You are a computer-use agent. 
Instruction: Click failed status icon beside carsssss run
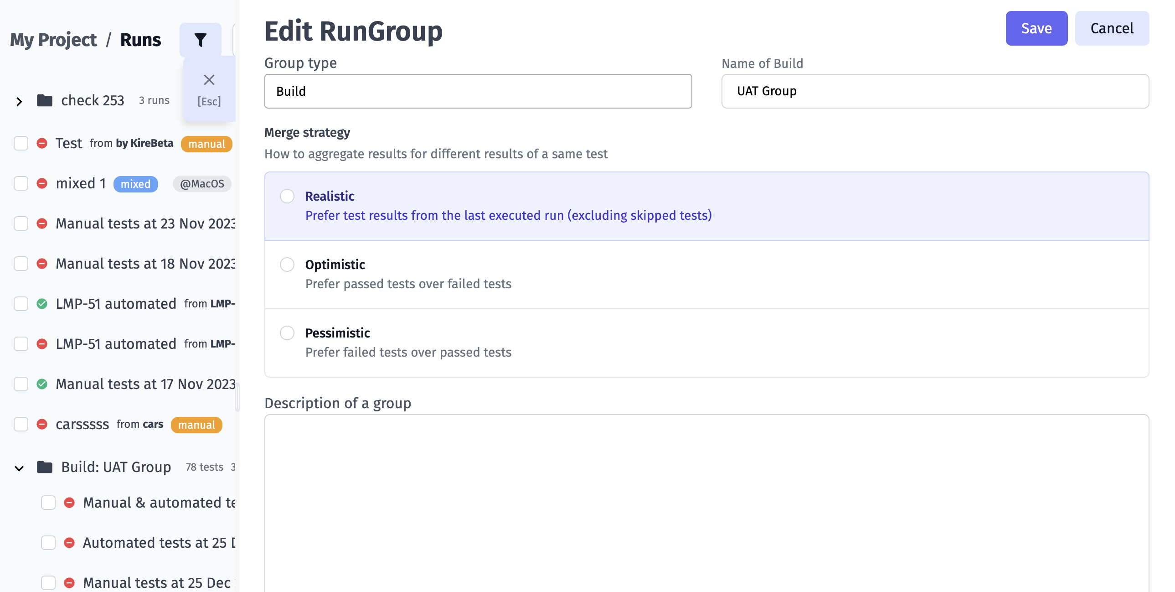[x=42, y=425]
